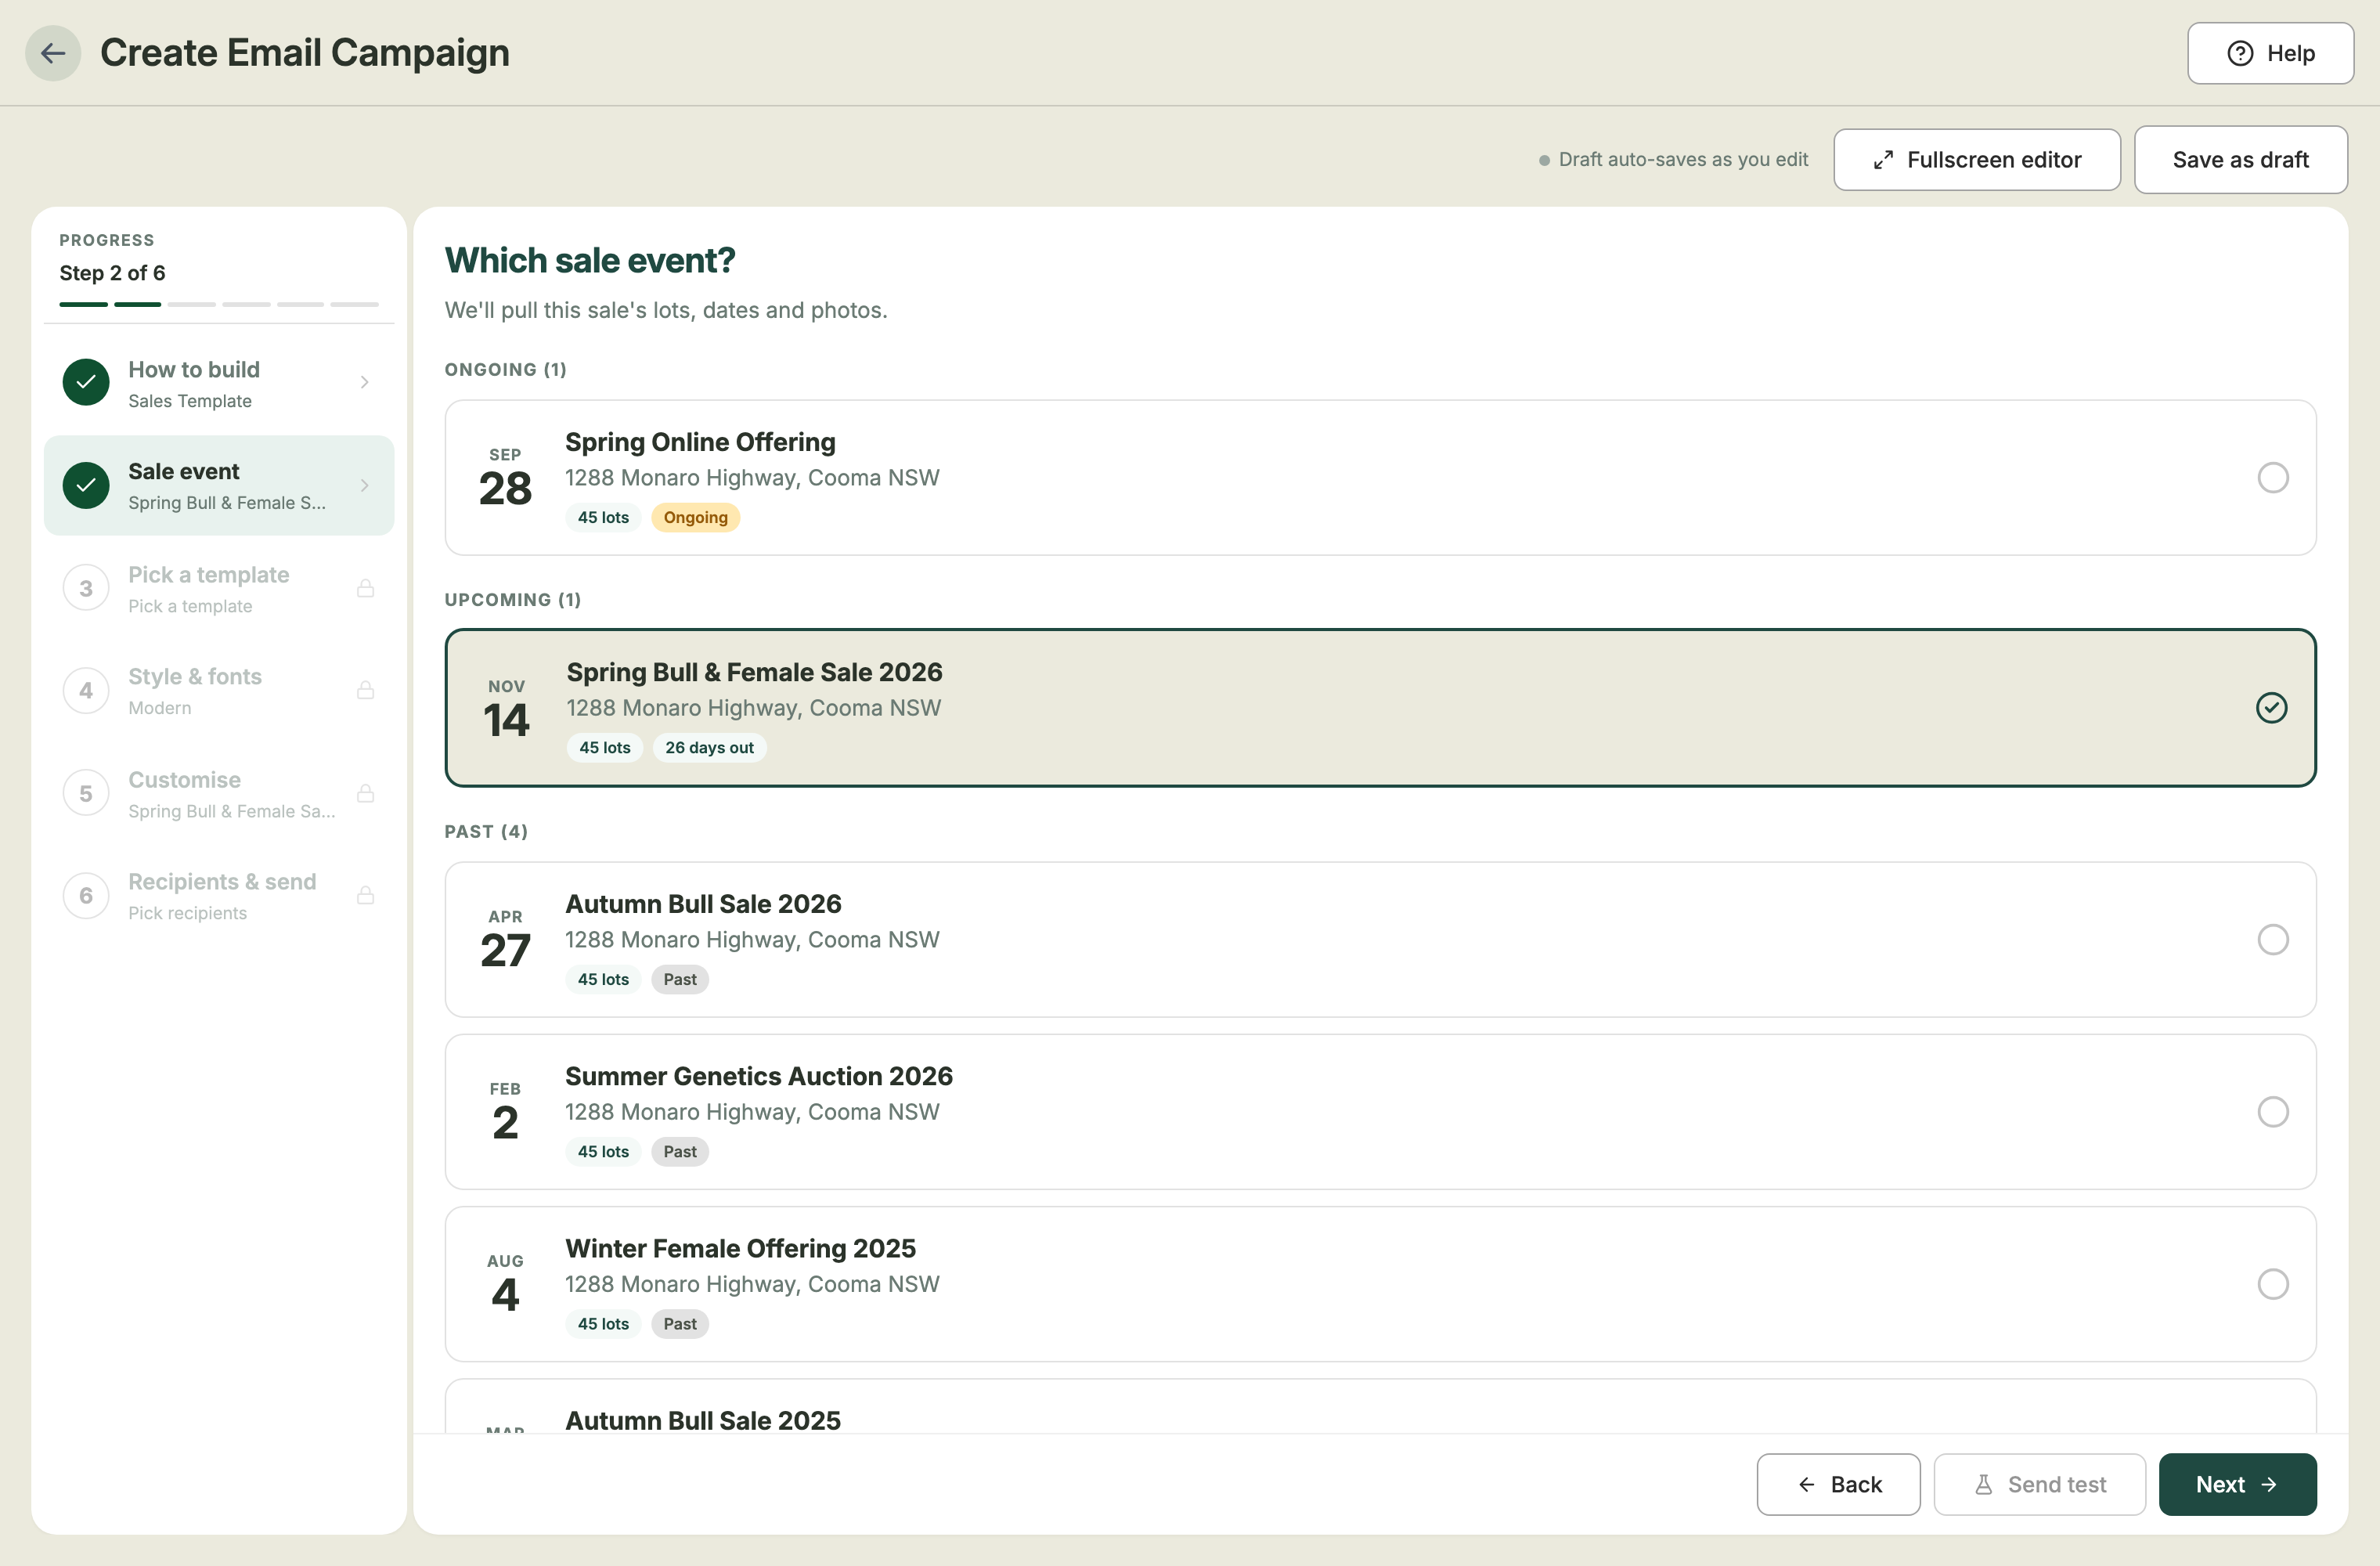Select the Spring Online Offering radio button
Viewport: 2380px width, 1566px height.
point(2273,478)
